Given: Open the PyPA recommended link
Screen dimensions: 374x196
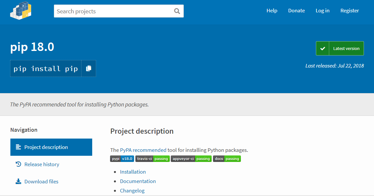Looking at the screenshot, I should point(143,150).
